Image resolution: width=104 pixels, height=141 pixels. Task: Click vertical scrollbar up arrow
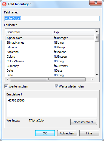click(x=97, y=31)
